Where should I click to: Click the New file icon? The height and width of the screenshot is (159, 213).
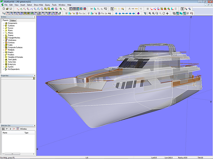tap(3, 9)
